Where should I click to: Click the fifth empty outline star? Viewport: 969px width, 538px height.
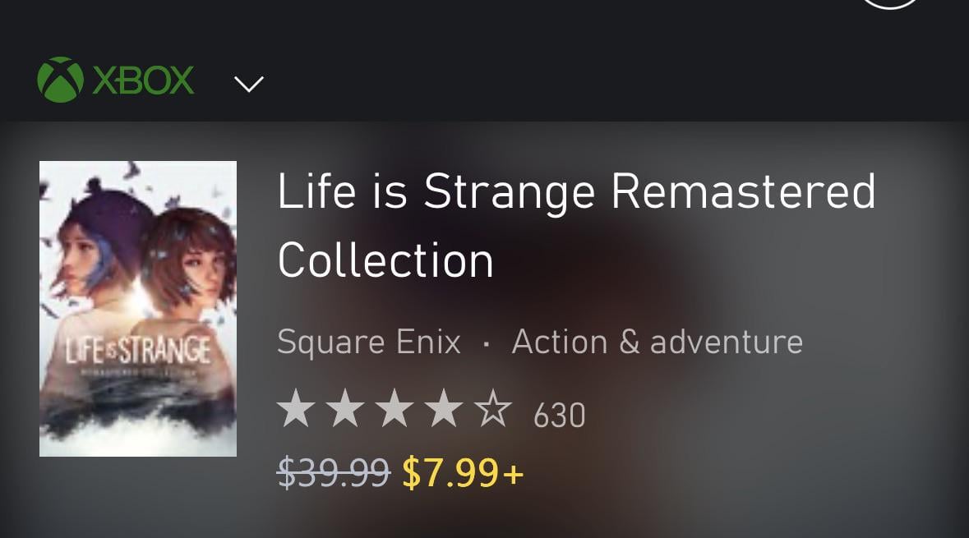(x=493, y=409)
